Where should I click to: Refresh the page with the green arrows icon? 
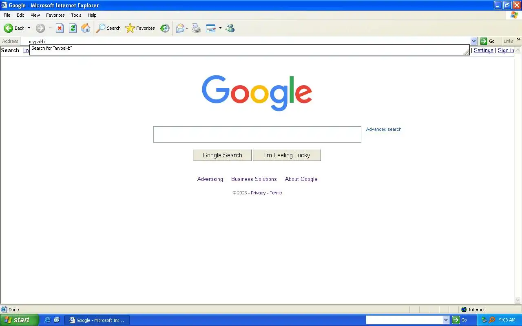[73, 28]
